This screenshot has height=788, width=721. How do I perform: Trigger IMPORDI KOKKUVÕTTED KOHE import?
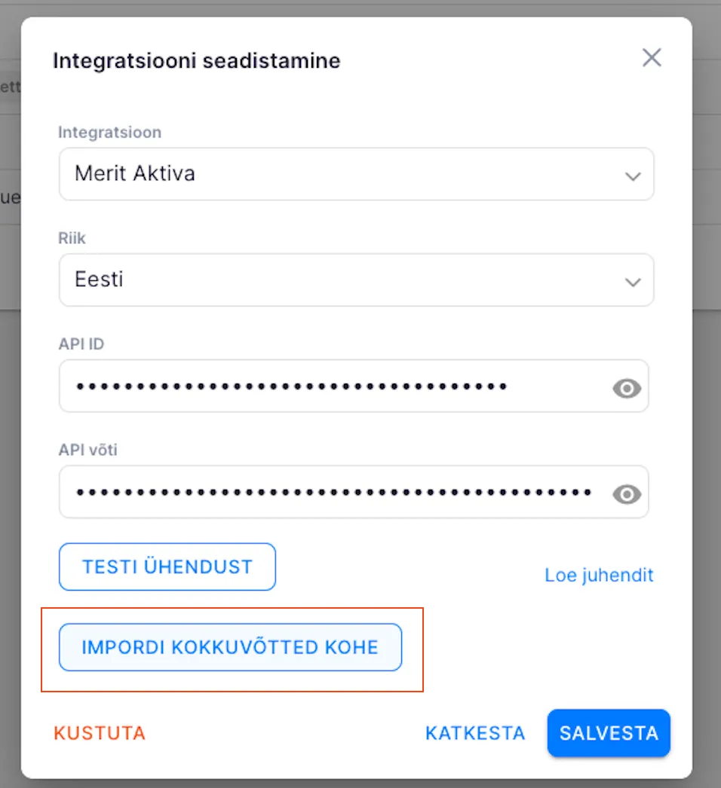click(x=231, y=647)
